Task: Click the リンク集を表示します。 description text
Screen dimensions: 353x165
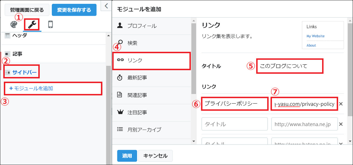Action: [227, 37]
